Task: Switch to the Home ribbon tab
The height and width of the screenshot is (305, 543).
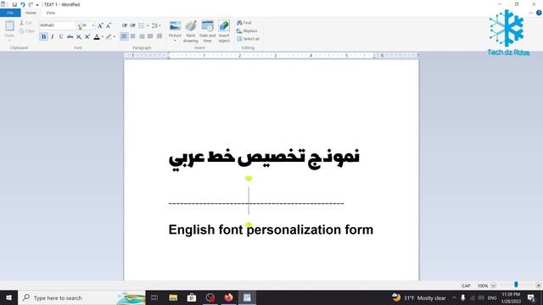Action: [31, 13]
